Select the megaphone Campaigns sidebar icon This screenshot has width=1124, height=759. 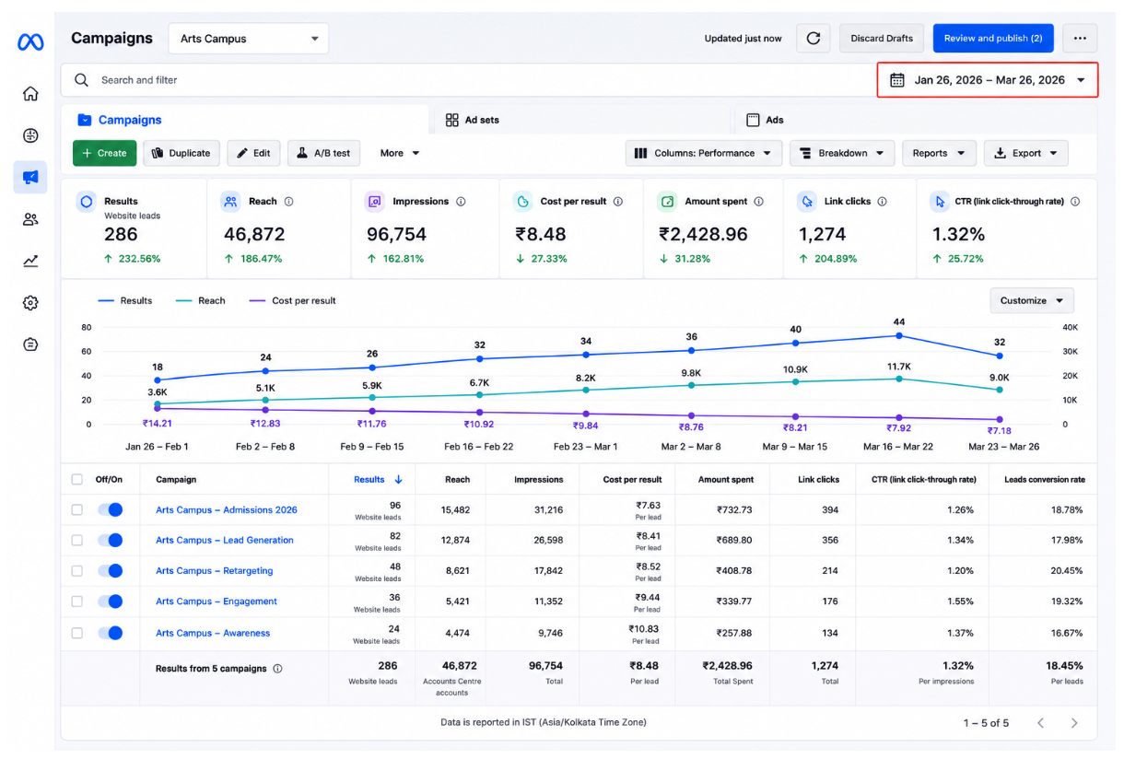pyautogui.click(x=30, y=177)
